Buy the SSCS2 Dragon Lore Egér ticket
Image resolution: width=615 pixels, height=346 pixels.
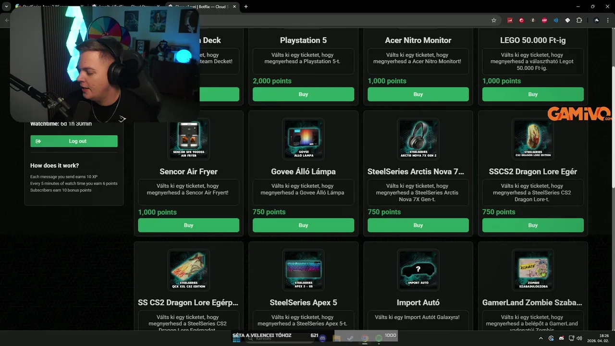[x=533, y=225]
